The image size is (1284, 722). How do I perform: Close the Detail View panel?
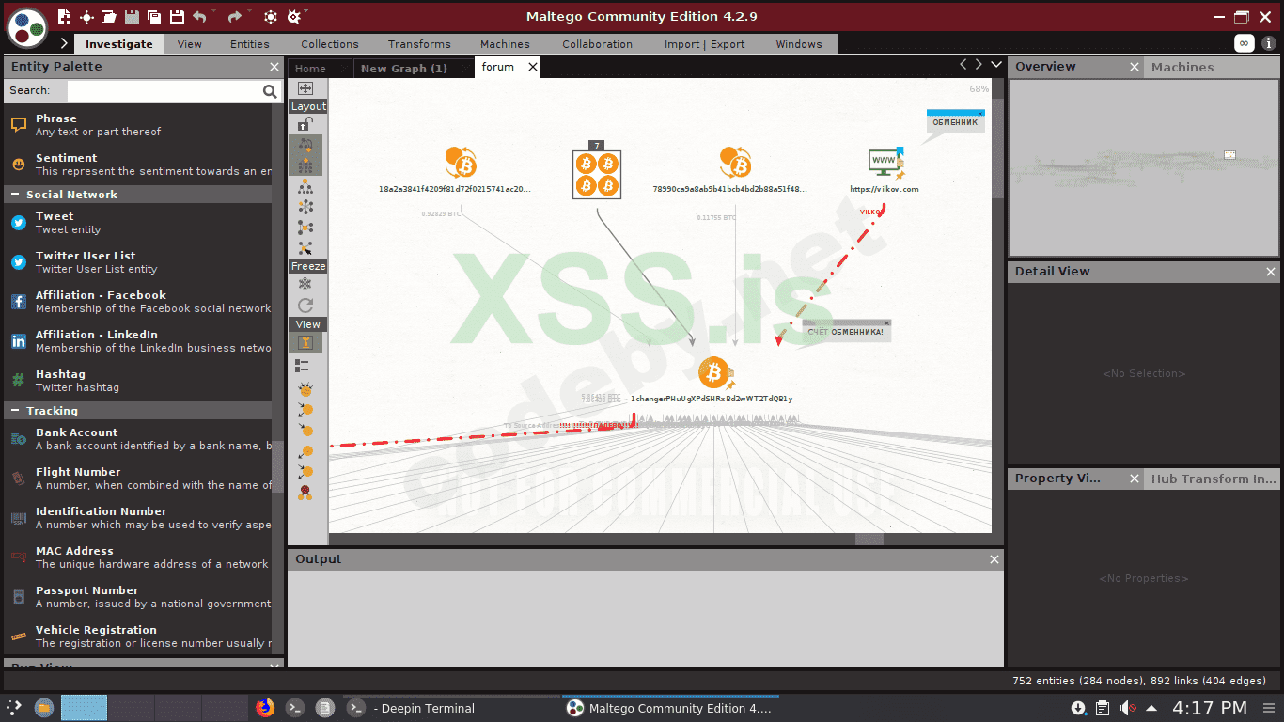coord(1271,272)
